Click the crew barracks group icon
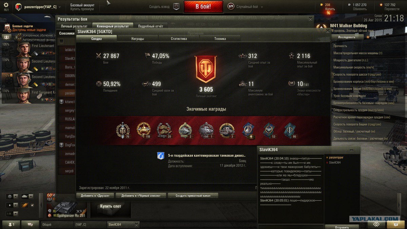 click(x=7, y=37)
